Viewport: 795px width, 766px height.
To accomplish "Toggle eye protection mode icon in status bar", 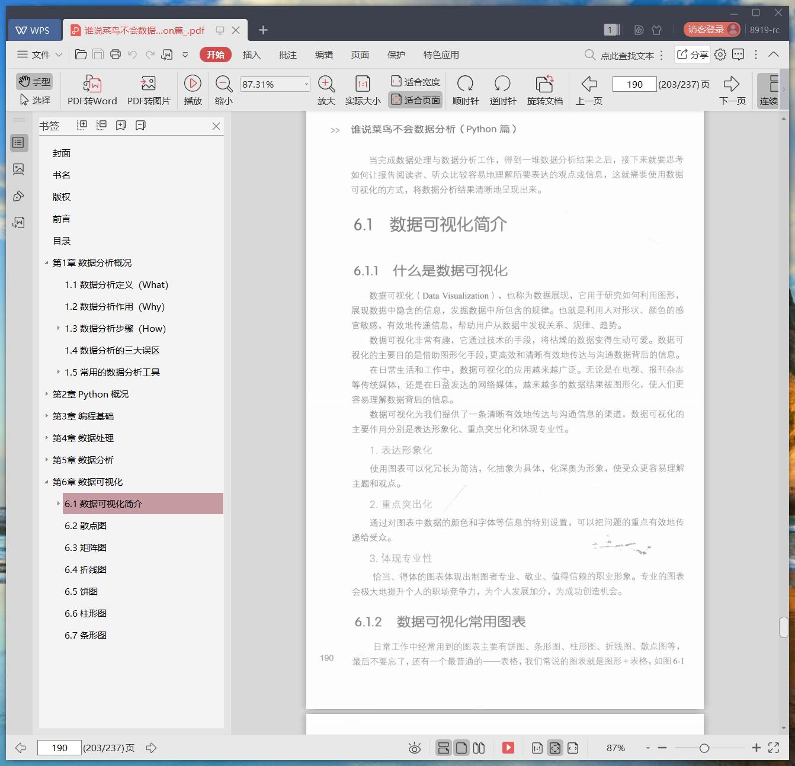I will pos(415,748).
